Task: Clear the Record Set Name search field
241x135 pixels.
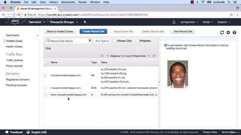Action: point(90,41)
